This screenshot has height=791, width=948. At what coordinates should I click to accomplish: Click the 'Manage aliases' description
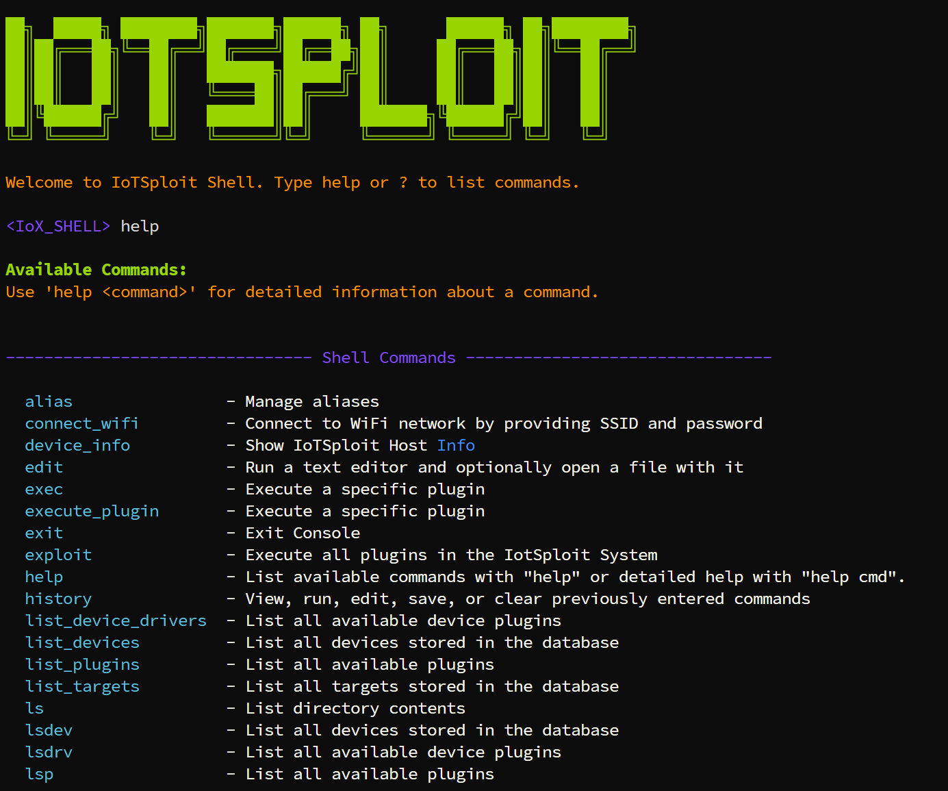[312, 401]
